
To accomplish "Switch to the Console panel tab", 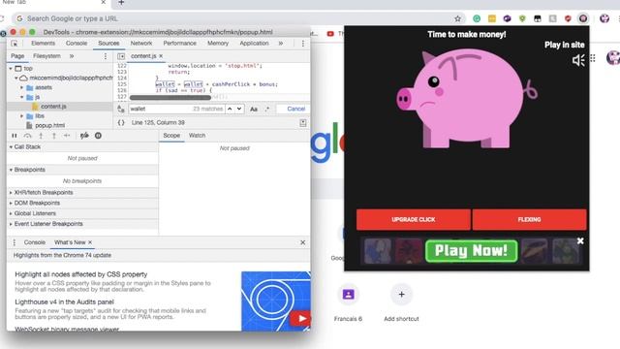I will click(x=77, y=44).
